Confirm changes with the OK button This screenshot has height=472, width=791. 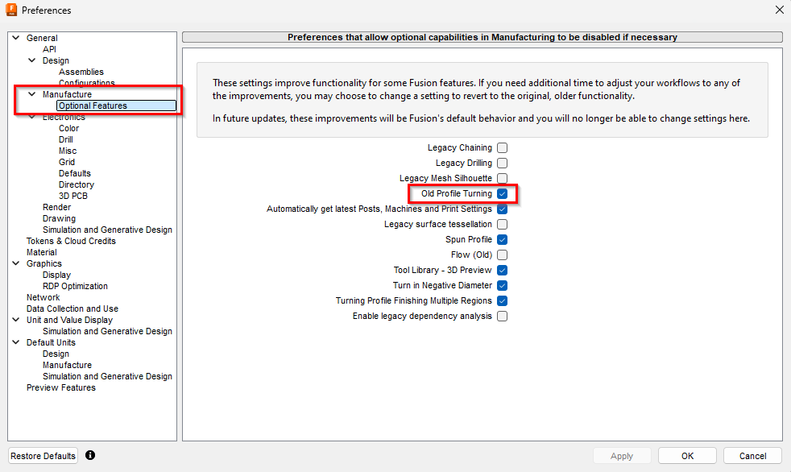[687, 456]
